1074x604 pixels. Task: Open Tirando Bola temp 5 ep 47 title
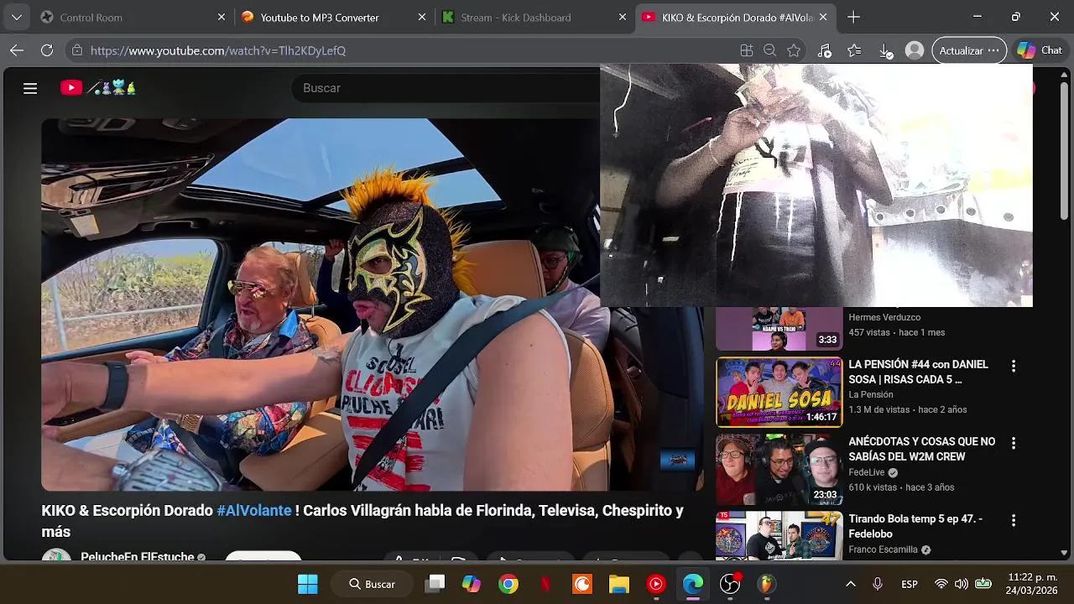[x=915, y=526]
